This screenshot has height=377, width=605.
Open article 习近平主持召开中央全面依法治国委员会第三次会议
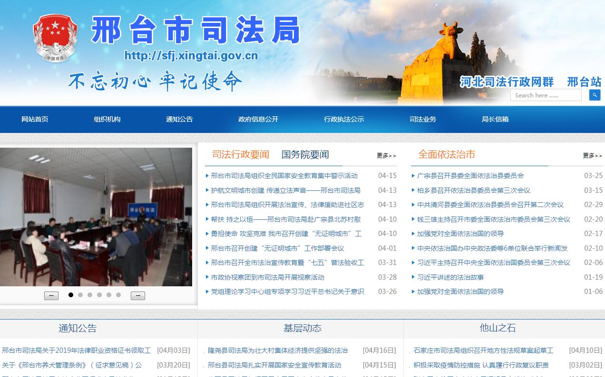[x=494, y=263]
